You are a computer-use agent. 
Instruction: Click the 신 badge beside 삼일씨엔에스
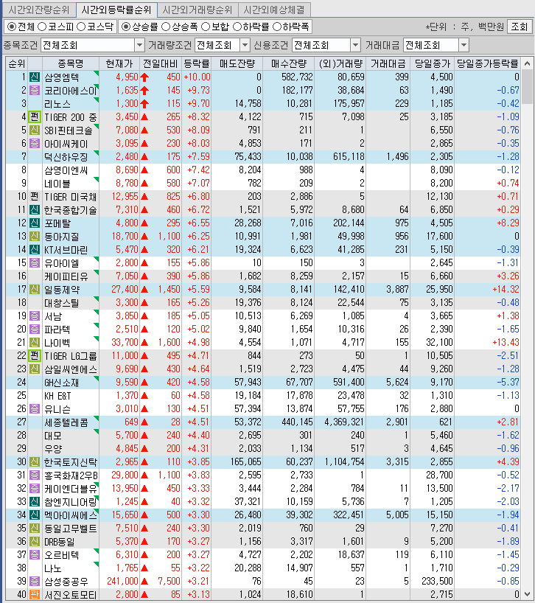[x=35, y=369]
